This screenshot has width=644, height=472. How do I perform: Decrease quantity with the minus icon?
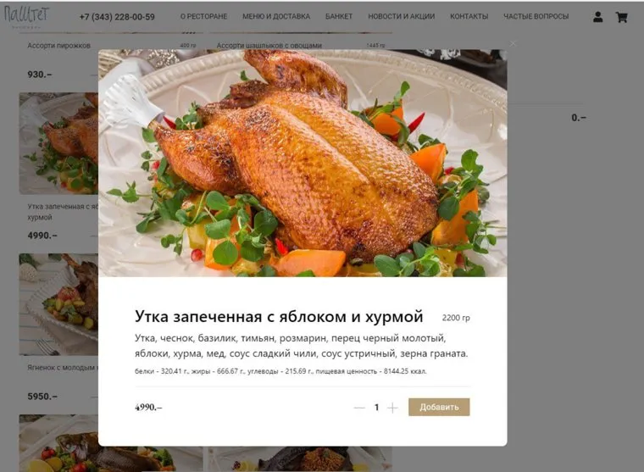pos(359,408)
